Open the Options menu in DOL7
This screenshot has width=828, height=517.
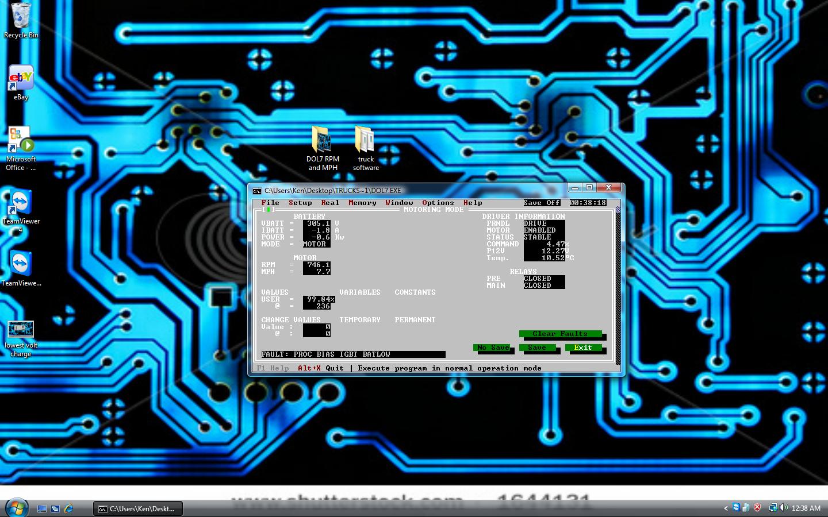[x=438, y=203]
